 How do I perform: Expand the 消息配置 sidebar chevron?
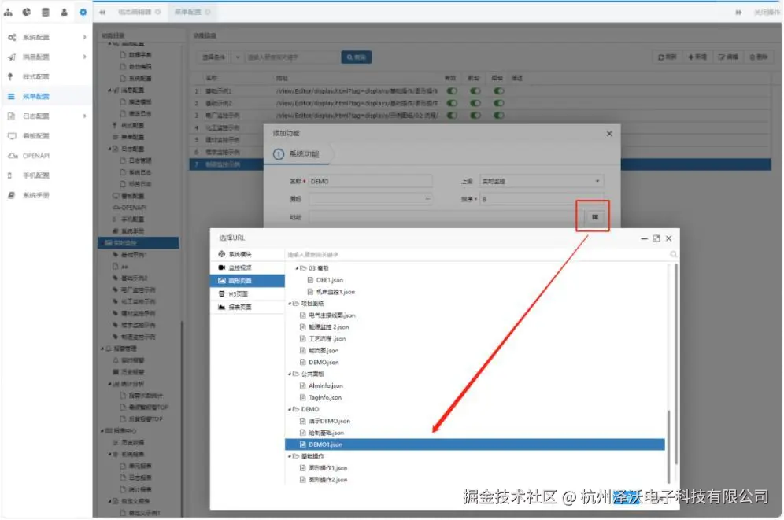pyautogui.click(x=84, y=57)
